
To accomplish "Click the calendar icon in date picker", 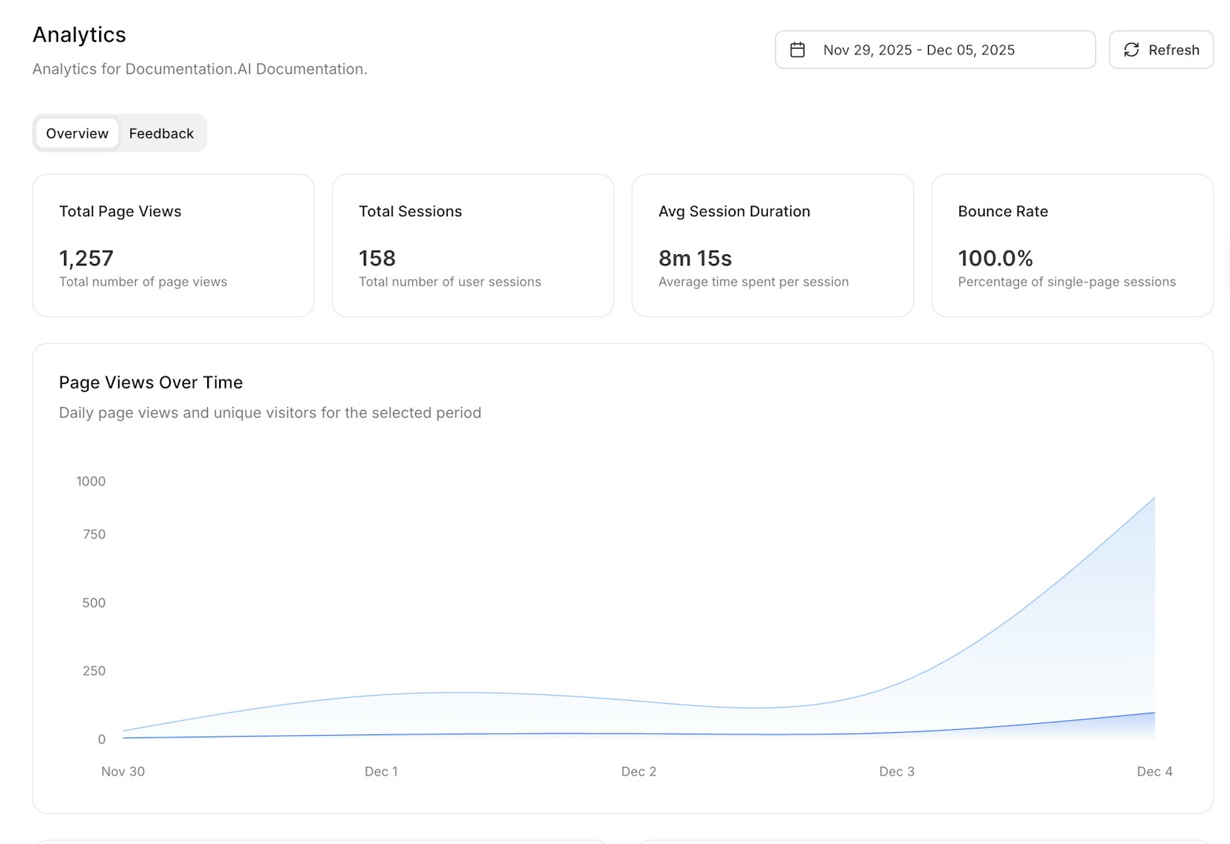I will tap(798, 49).
